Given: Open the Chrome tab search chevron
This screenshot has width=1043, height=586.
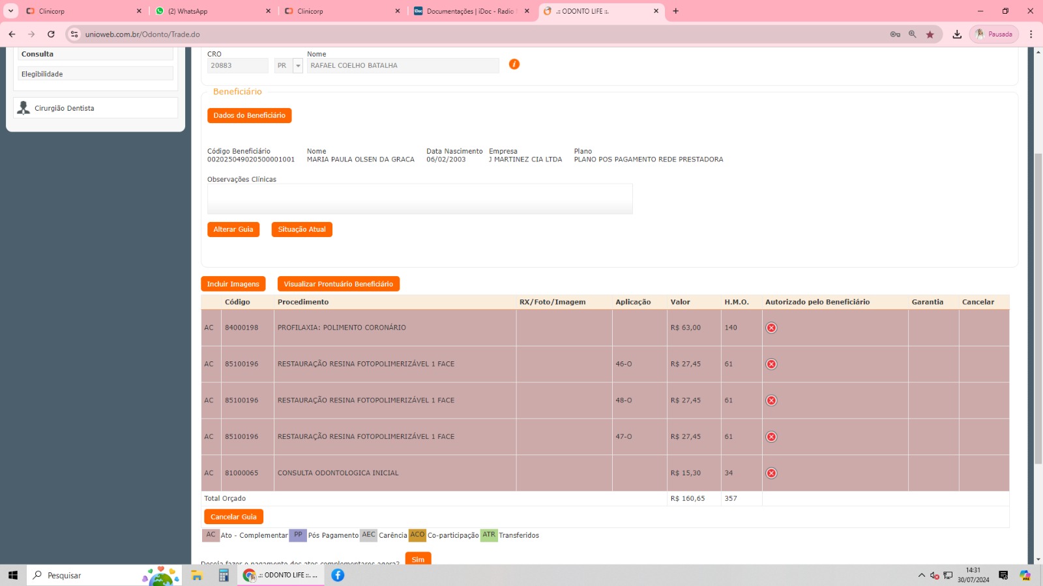Looking at the screenshot, I should pyautogui.click(x=11, y=11).
